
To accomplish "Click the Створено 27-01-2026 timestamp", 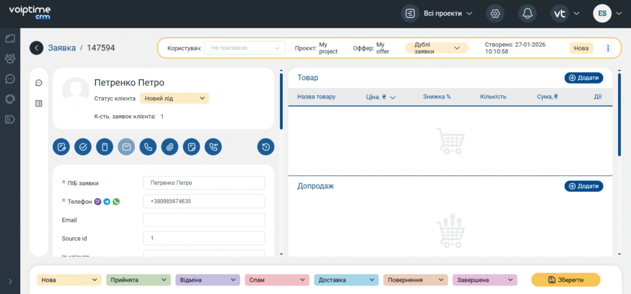I will click(515, 48).
